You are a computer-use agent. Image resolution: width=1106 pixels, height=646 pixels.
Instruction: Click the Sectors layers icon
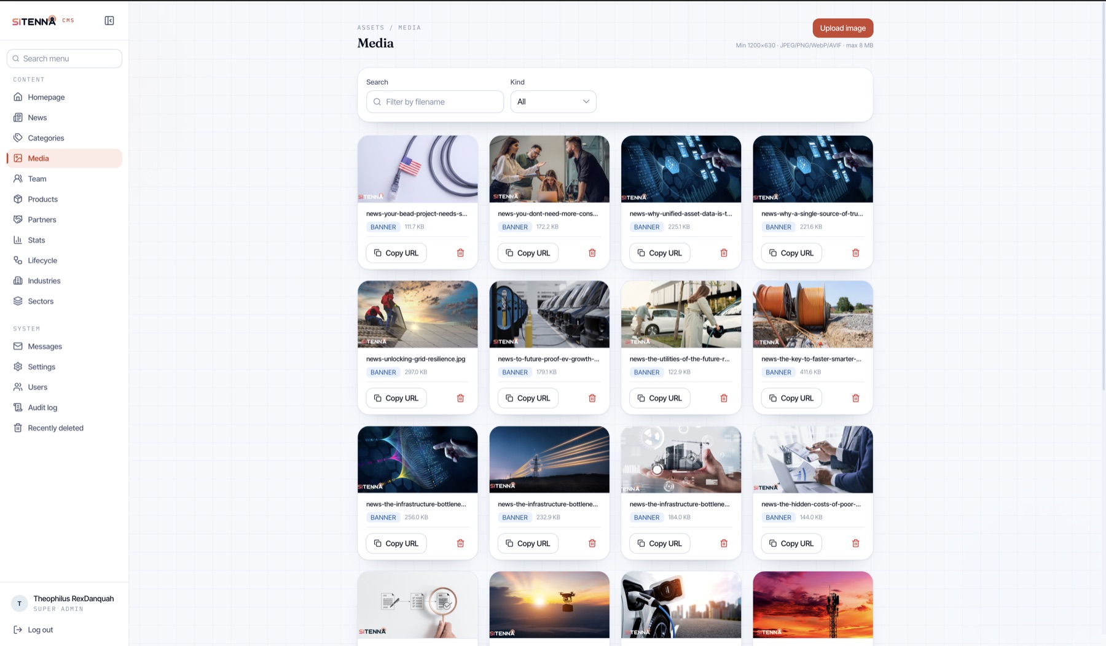point(18,301)
